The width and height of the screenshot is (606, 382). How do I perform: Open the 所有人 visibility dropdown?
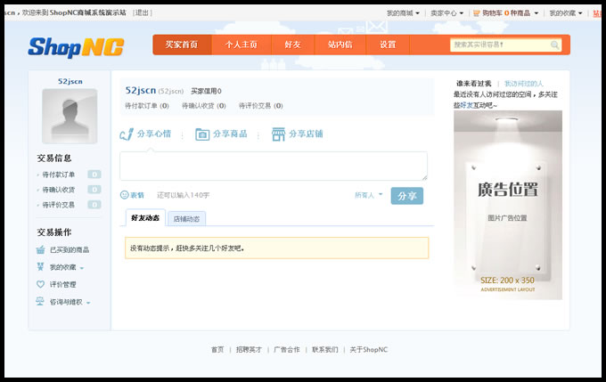click(369, 195)
